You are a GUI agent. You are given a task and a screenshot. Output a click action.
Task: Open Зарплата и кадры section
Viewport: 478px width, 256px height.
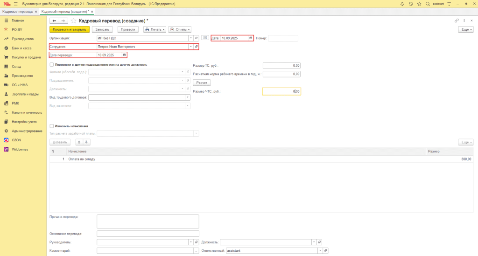click(x=25, y=94)
